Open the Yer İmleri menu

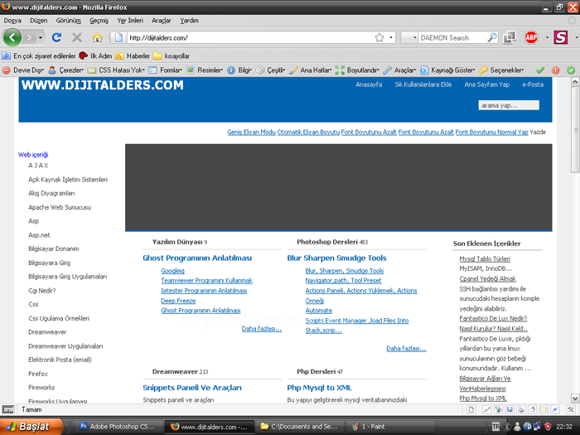tap(129, 20)
